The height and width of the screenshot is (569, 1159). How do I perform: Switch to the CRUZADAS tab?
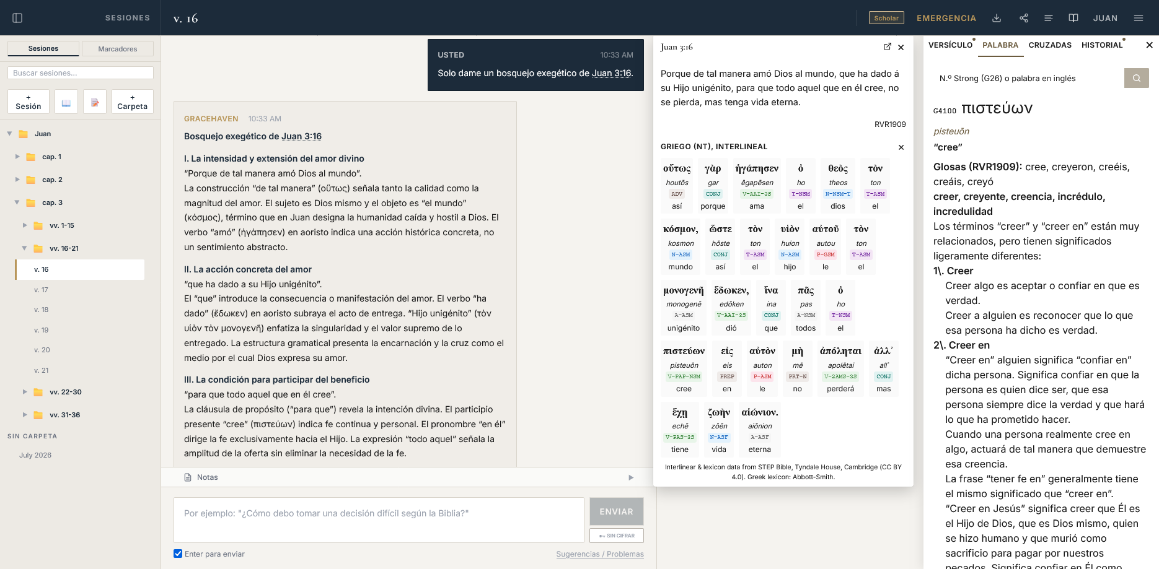1050,45
